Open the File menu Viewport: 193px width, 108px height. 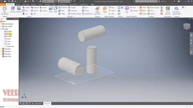3,4
